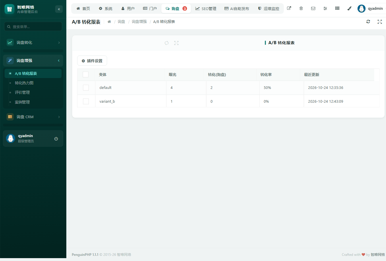Click the home icon in breadcrumb
The image size is (386, 261).
click(x=109, y=22)
